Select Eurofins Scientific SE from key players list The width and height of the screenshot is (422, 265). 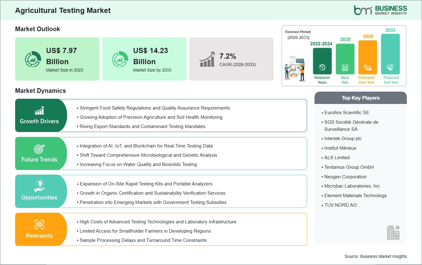click(347, 112)
